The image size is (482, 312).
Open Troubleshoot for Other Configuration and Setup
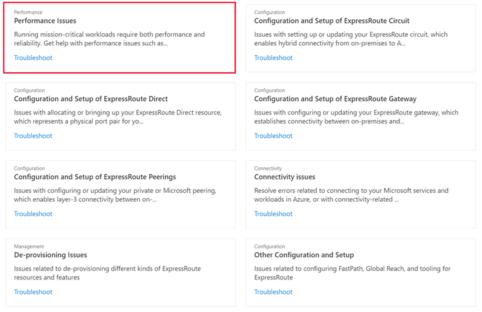pyautogui.click(x=273, y=292)
